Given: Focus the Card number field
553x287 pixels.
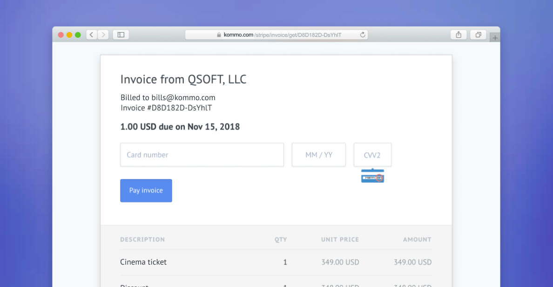Looking at the screenshot, I should [202, 155].
